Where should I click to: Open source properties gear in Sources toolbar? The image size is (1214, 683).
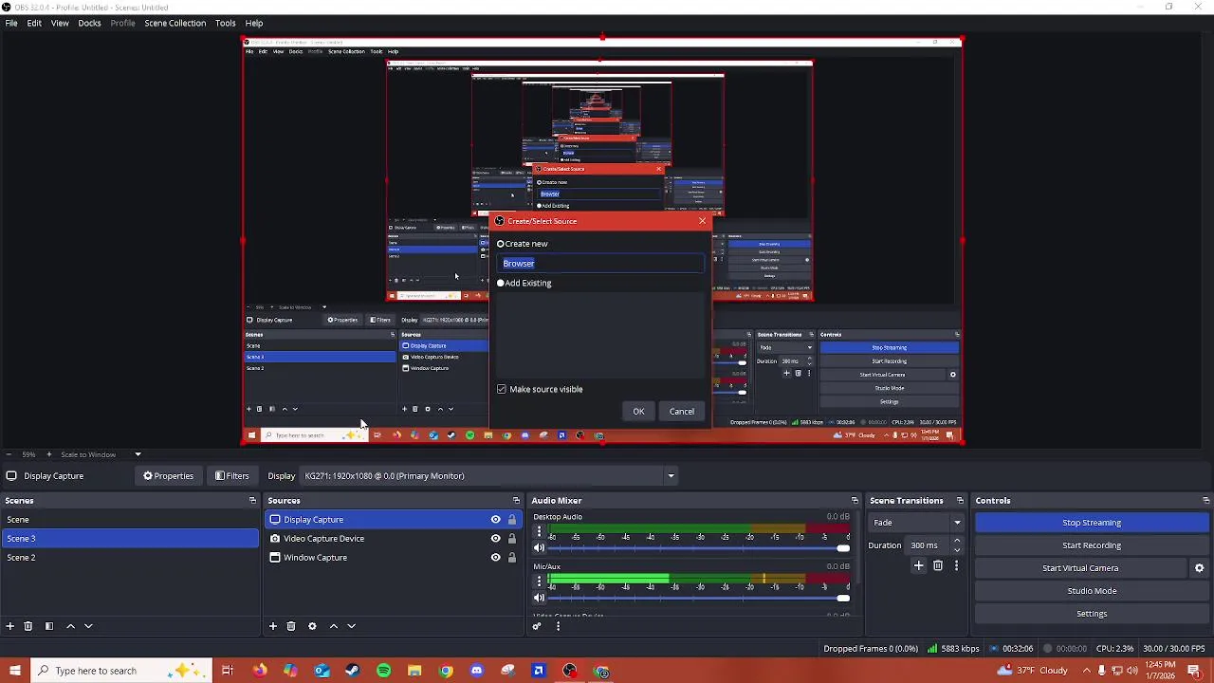(312, 626)
